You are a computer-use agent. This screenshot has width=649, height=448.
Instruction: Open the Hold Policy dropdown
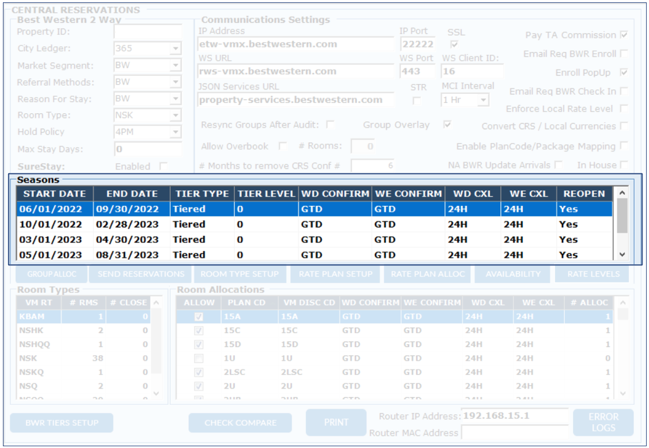click(x=176, y=132)
